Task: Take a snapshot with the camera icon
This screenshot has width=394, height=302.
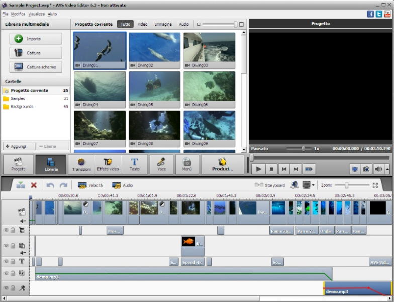Action: [x=366, y=169]
